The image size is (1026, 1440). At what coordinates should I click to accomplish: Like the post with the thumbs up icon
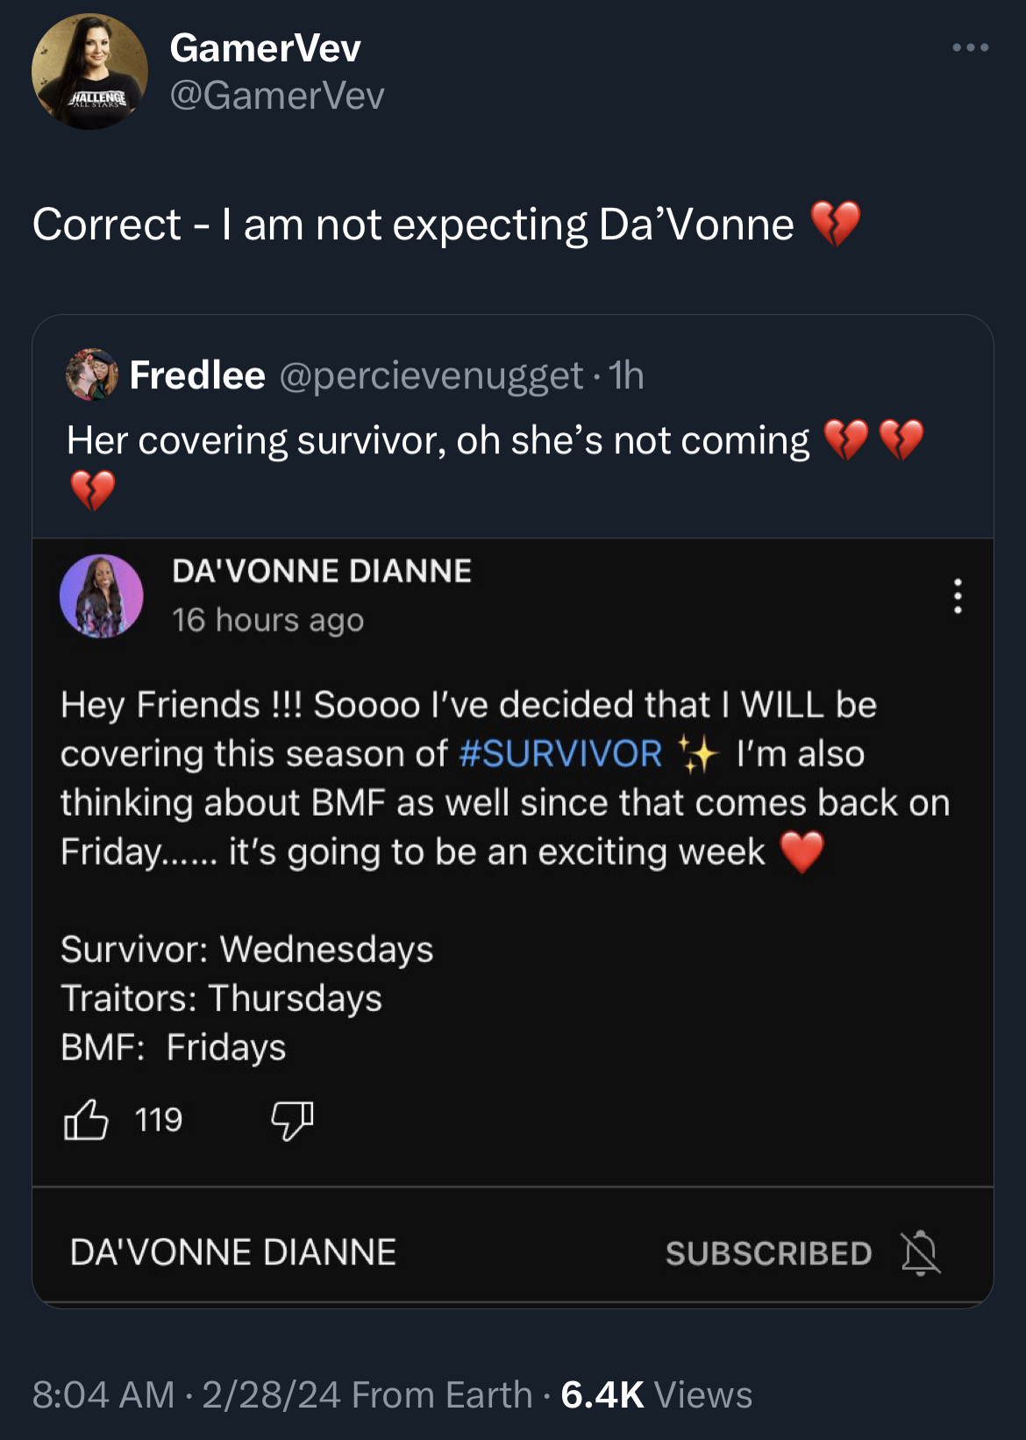(86, 1120)
